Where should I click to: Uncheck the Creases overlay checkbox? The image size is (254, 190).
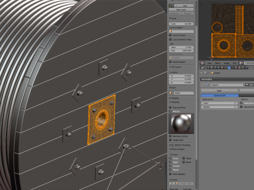pyautogui.click(x=170, y=166)
